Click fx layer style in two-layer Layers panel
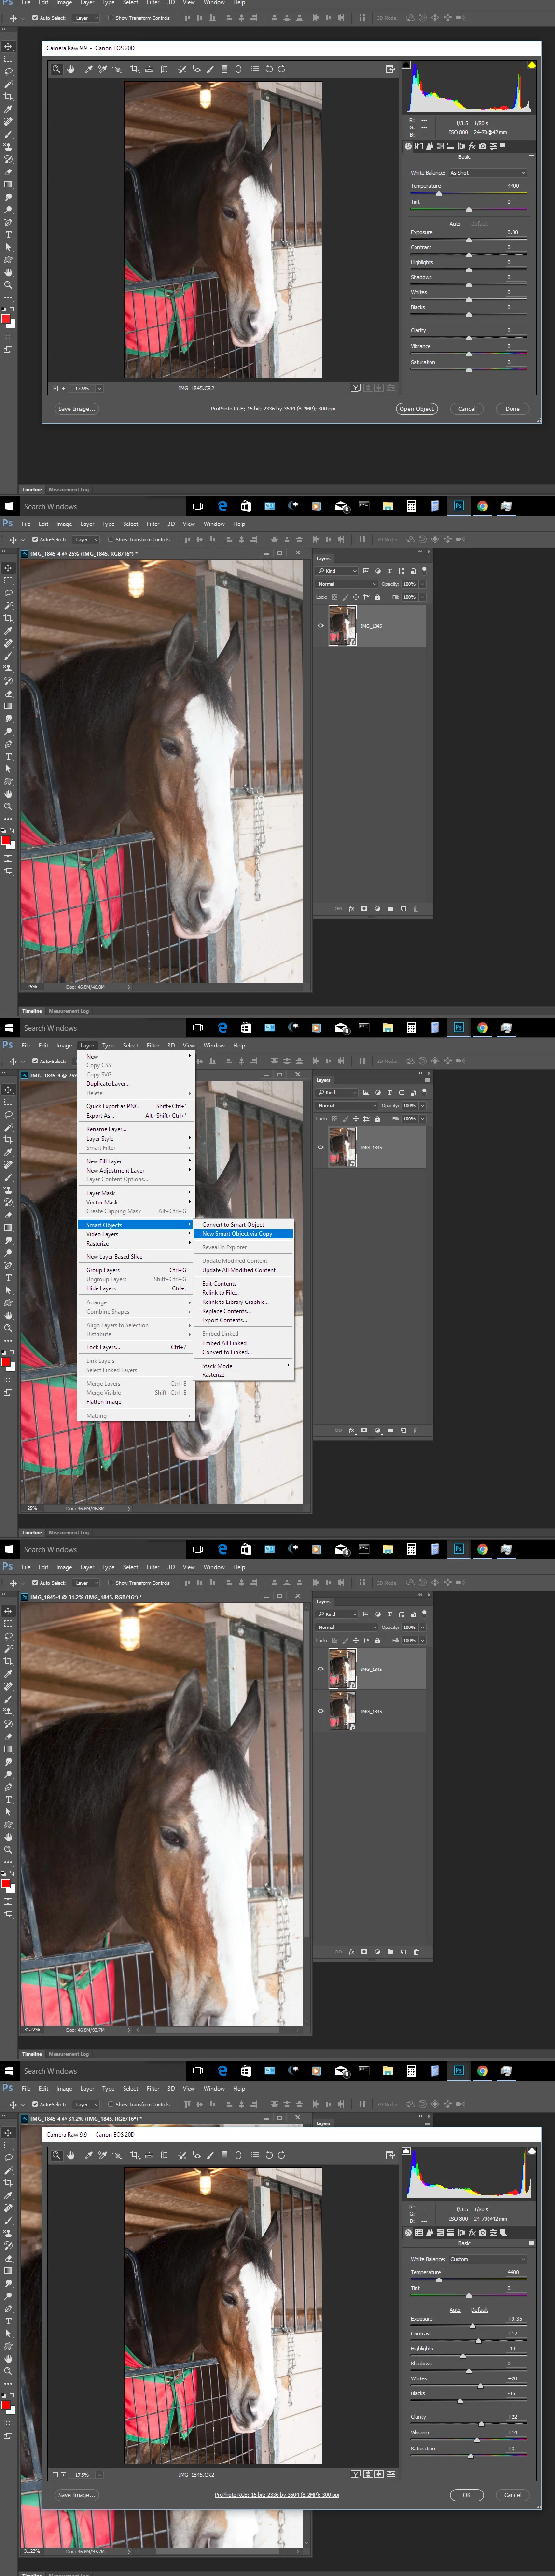This screenshot has width=555, height=2576. (x=351, y=1951)
